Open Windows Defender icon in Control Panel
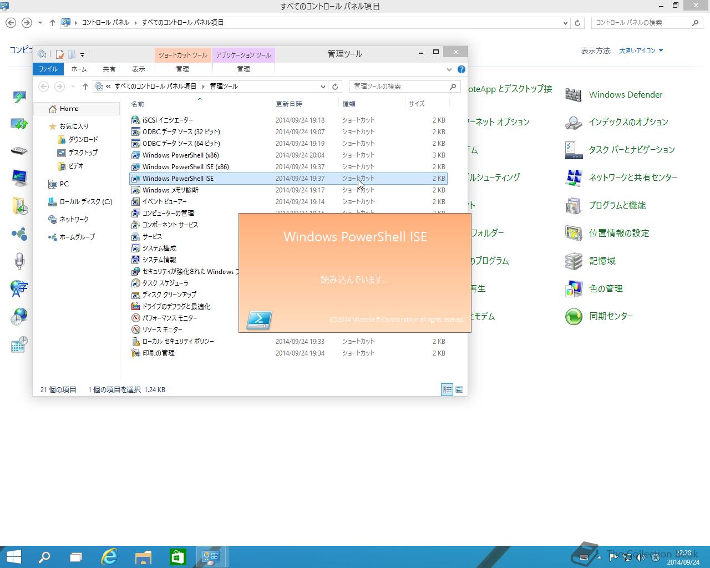Viewport: 710px width, 568px height. pos(573,95)
